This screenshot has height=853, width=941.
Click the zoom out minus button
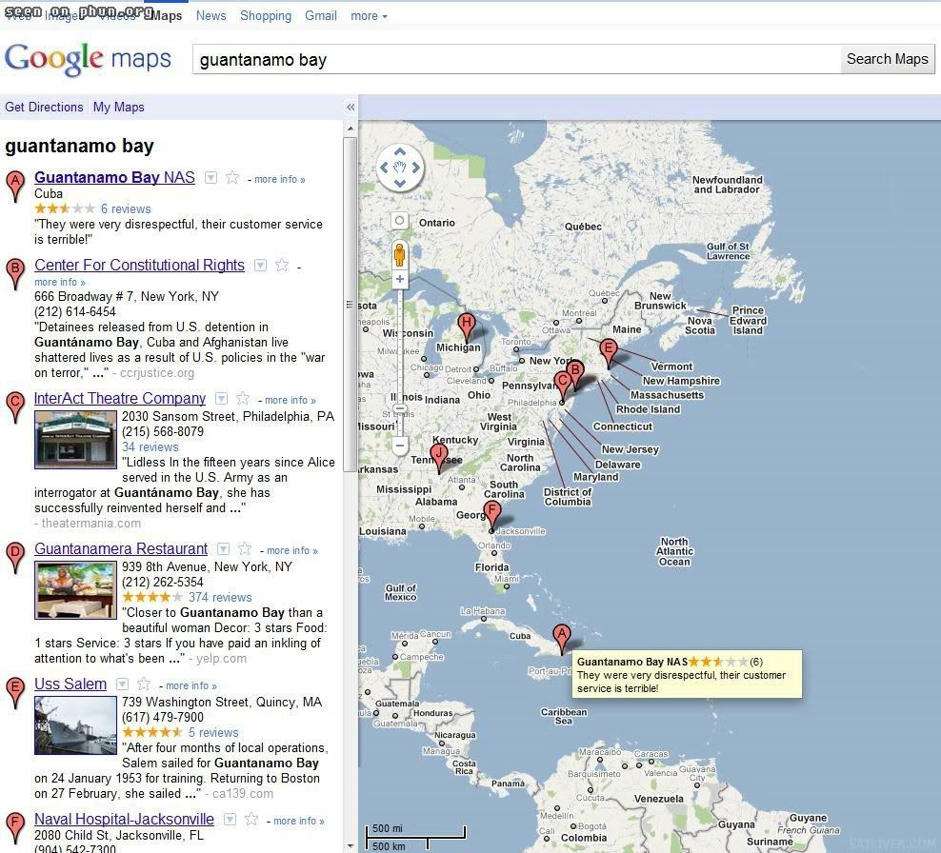pos(400,445)
